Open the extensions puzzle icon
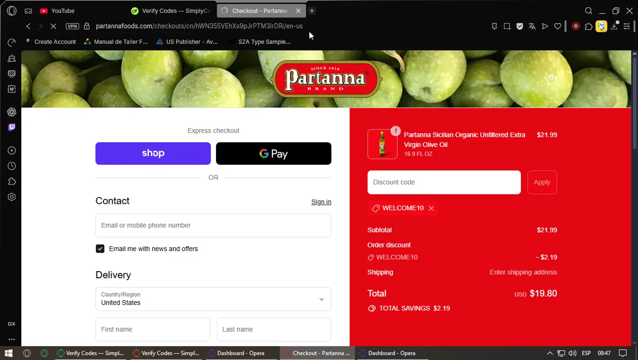 (x=589, y=26)
